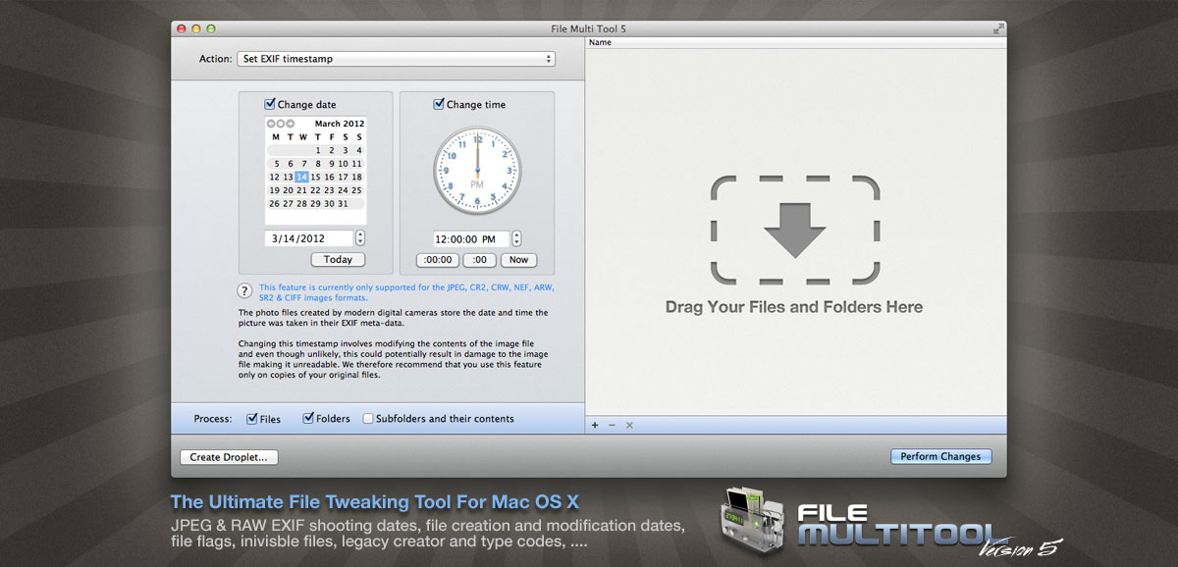
Task: Click Create Droplet... button
Action: [230, 457]
